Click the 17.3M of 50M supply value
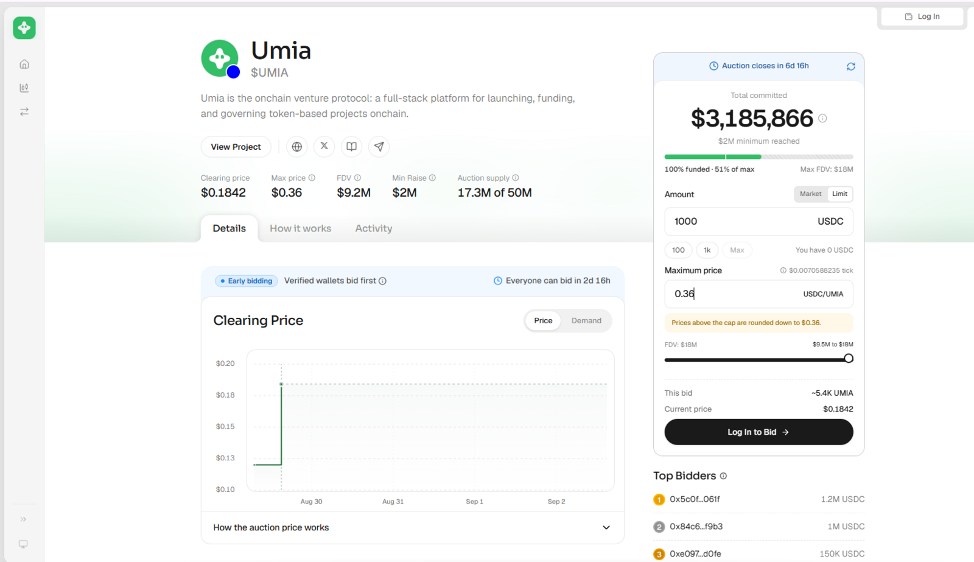This screenshot has height=562, width=974. (x=494, y=193)
